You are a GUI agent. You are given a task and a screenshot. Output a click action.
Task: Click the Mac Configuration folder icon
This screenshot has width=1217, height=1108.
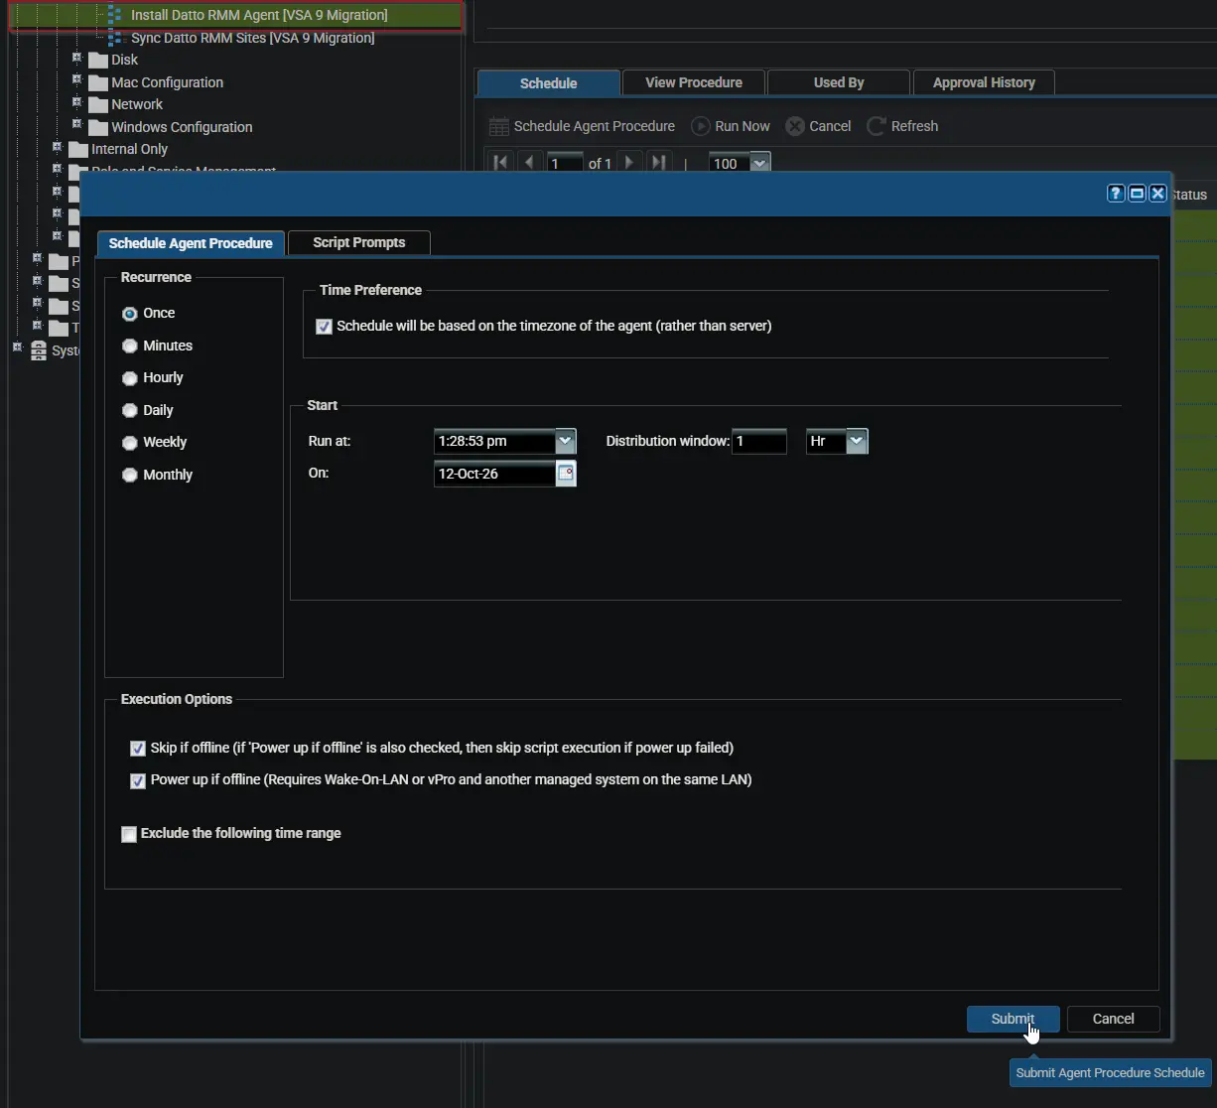(97, 82)
